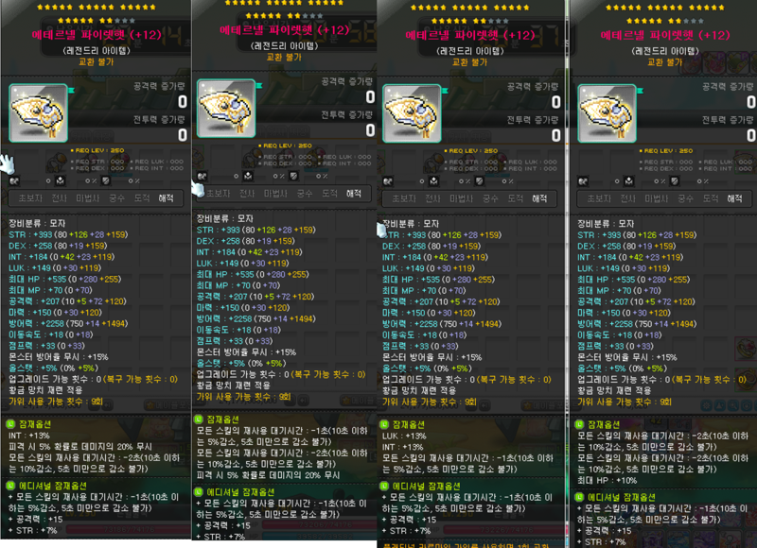Click the boss monster damage icon in first tooltip
757x548 pixels.
pos(60,180)
